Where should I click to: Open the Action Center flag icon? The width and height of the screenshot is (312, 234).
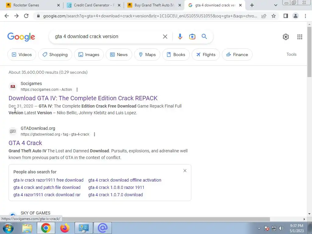coord(267,228)
